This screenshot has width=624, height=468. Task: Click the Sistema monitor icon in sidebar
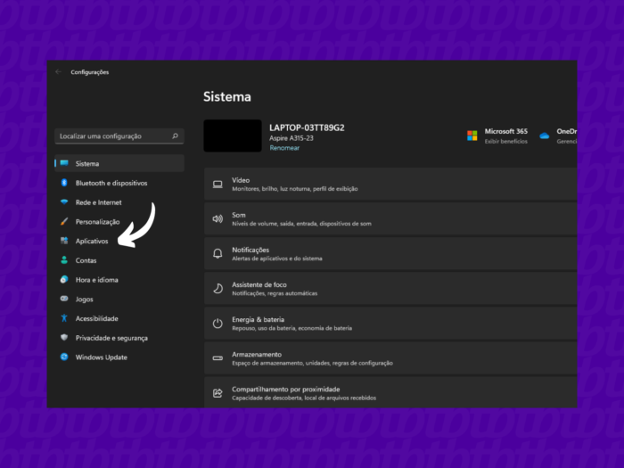[64, 163]
